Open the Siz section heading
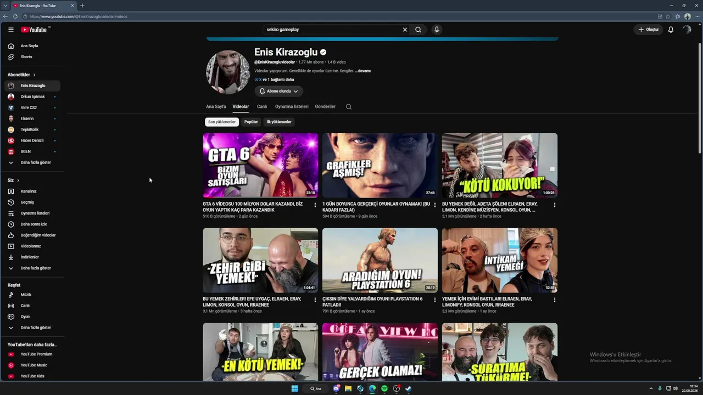703x395 pixels. 13,180
